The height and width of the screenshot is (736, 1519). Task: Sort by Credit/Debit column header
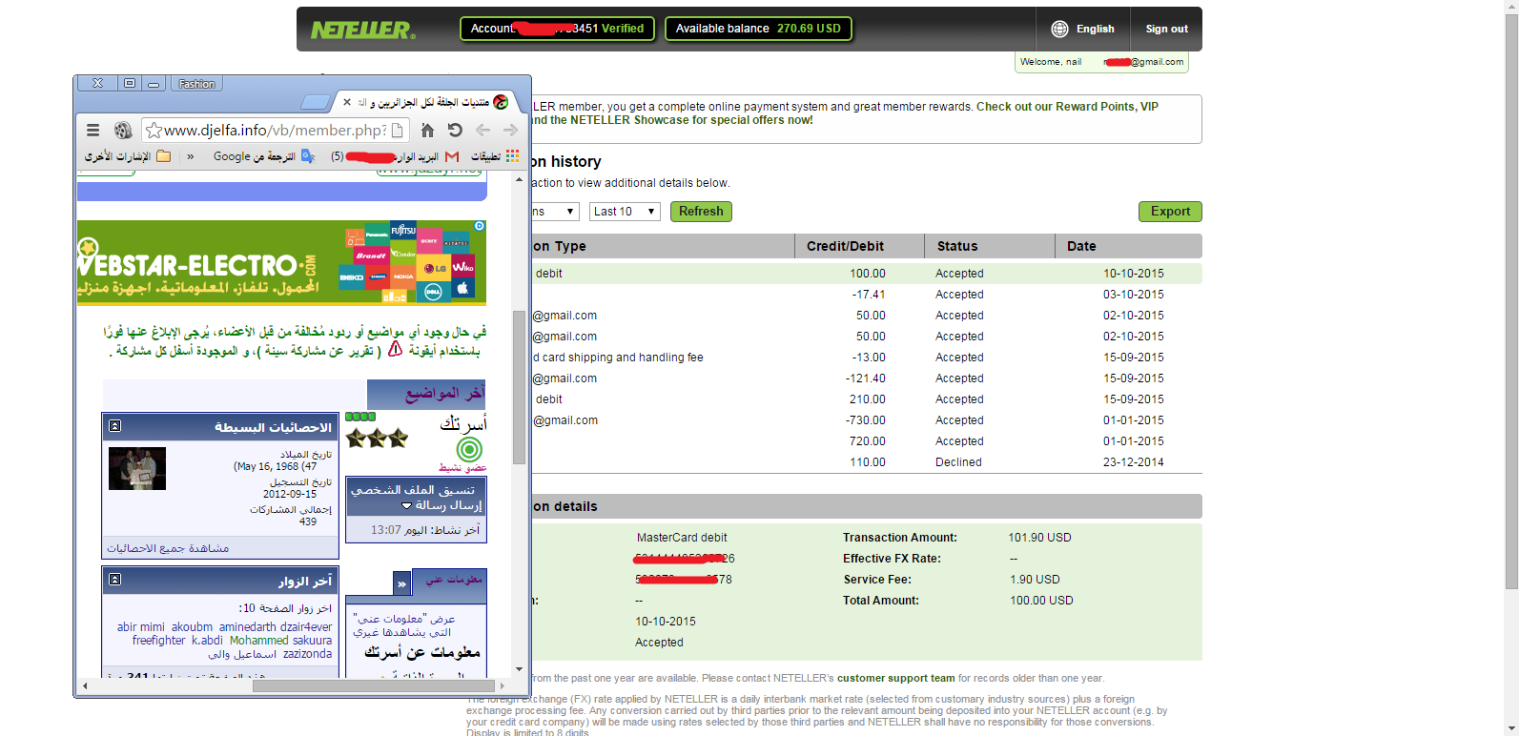point(845,246)
